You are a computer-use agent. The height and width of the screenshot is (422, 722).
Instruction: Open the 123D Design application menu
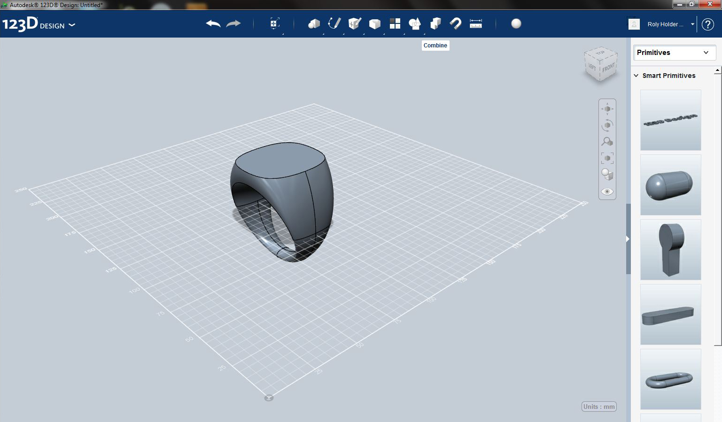[39, 24]
